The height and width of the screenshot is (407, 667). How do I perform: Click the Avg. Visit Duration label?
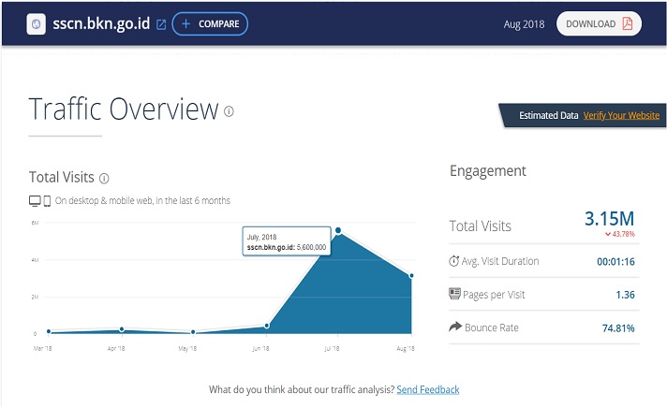(x=500, y=261)
